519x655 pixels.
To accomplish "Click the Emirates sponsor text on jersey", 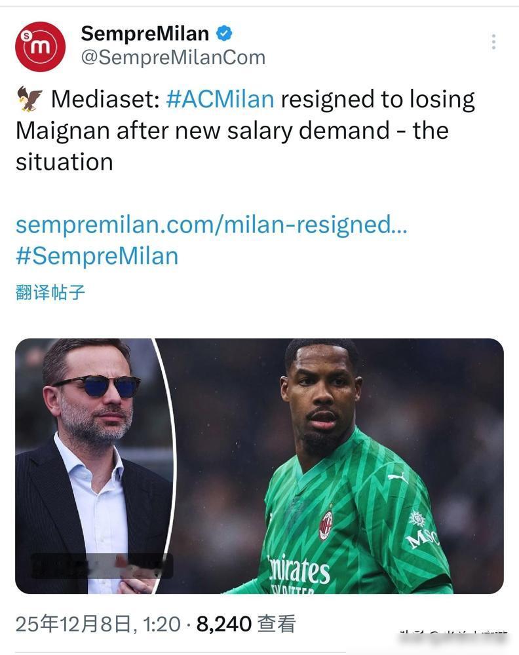I will point(299,571).
